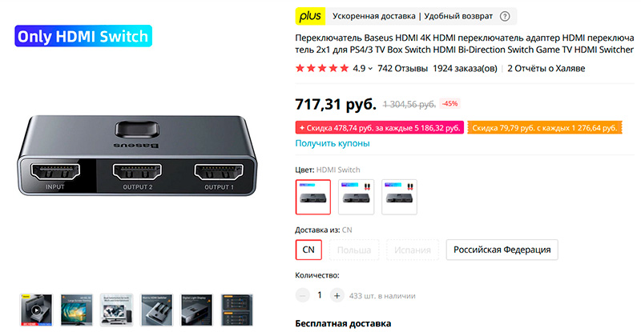The height and width of the screenshot is (332, 641).
Task: Open the last thumbnail in the gallery
Action: click(x=237, y=310)
